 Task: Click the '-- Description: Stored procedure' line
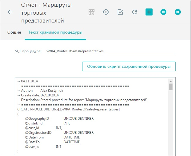82,100
